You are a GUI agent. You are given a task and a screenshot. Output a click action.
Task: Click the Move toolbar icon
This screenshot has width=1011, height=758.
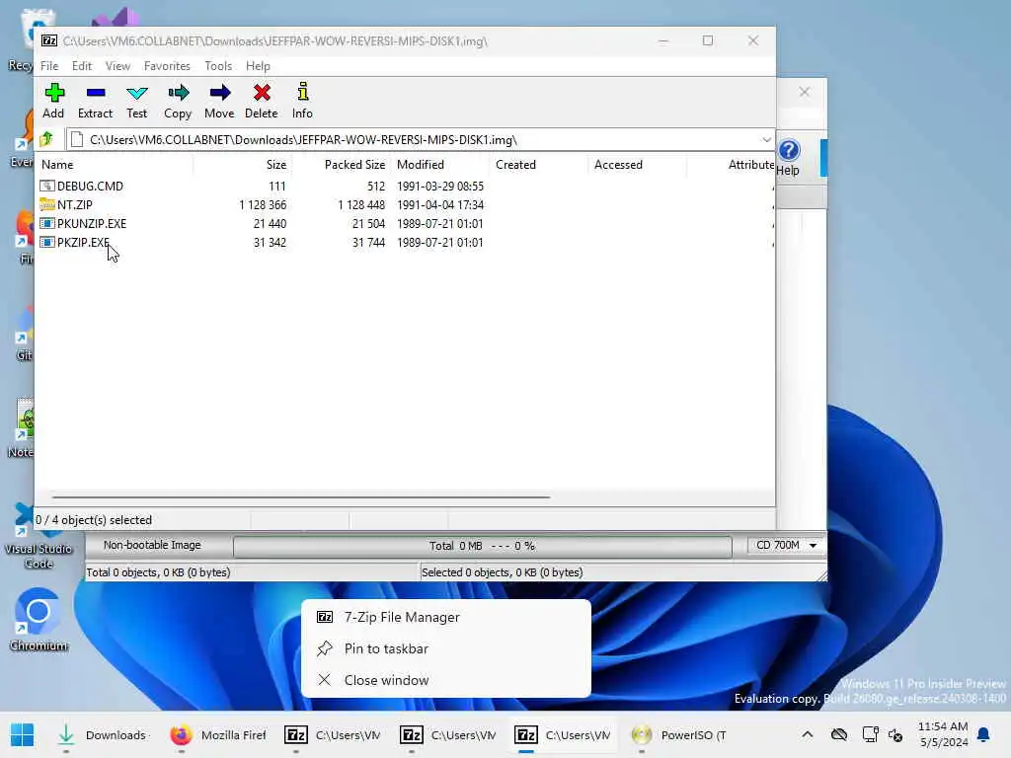[x=219, y=94]
